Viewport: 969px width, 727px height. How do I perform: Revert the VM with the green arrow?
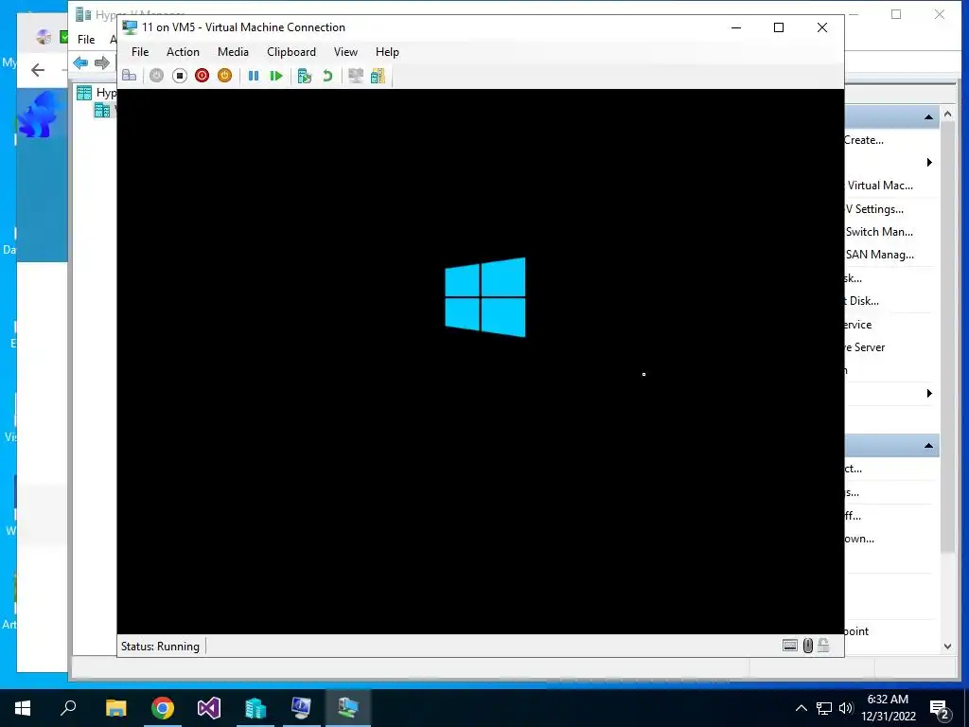click(x=327, y=76)
